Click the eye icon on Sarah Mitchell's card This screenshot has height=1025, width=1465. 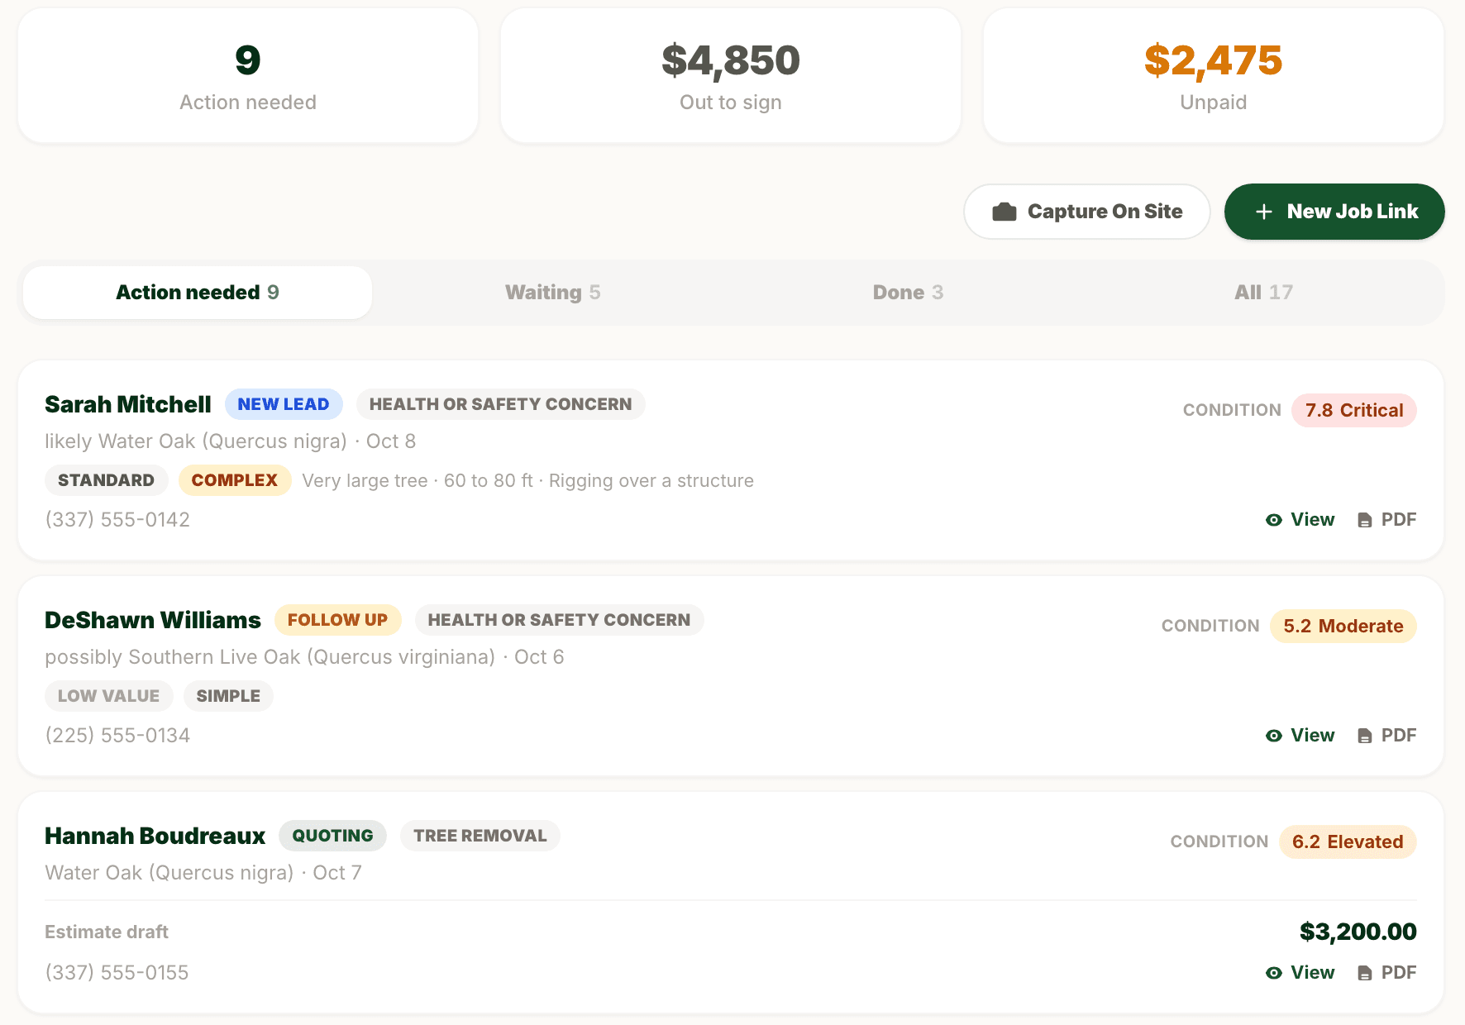pos(1274,520)
